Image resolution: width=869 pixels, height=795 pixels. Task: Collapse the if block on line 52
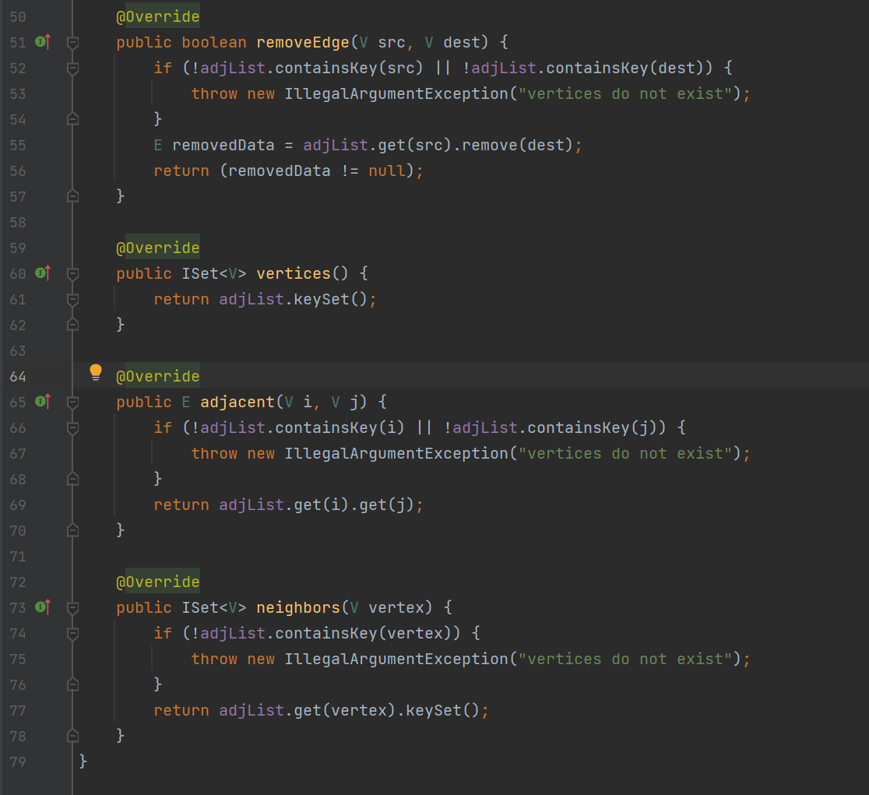tap(72, 68)
